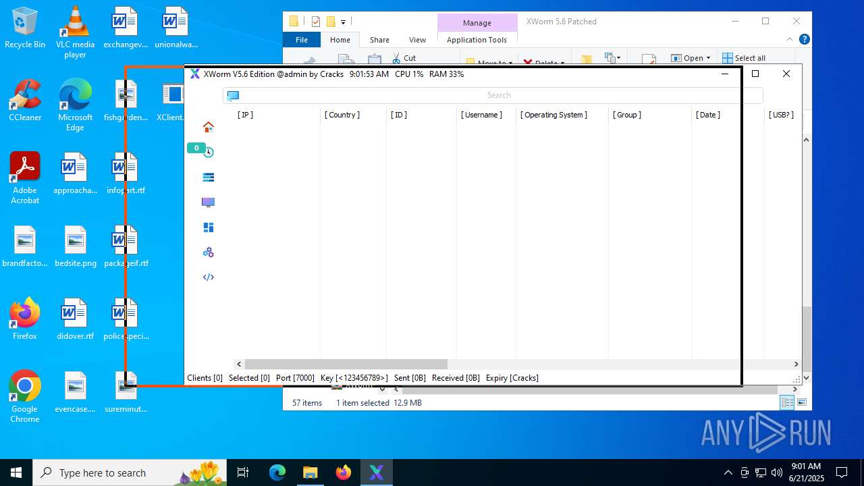864x486 pixels.
Task: Open the volume control in system tray
Action: (777, 473)
